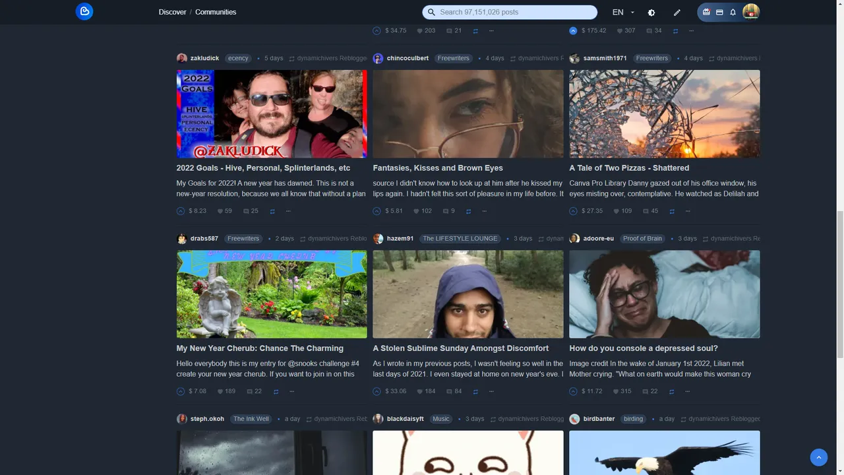Image resolution: width=844 pixels, height=475 pixels.
Task: Open 22 comments on New Year Cherub post
Action: [x=254, y=391]
